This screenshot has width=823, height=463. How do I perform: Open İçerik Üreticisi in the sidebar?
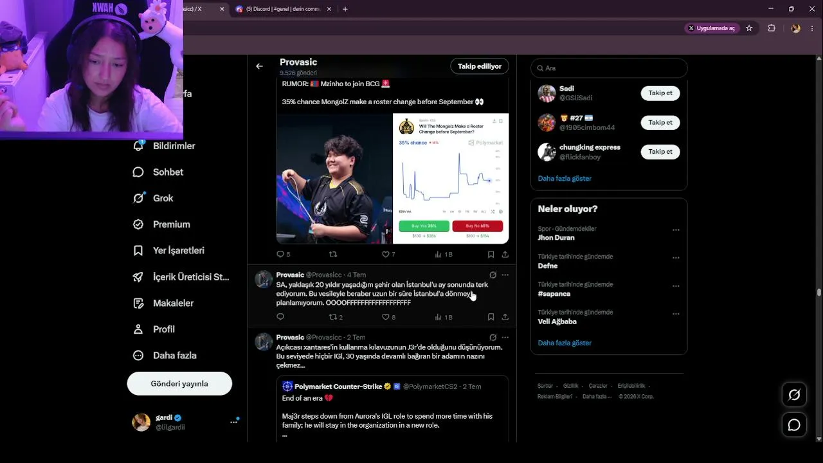[x=181, y=277]
